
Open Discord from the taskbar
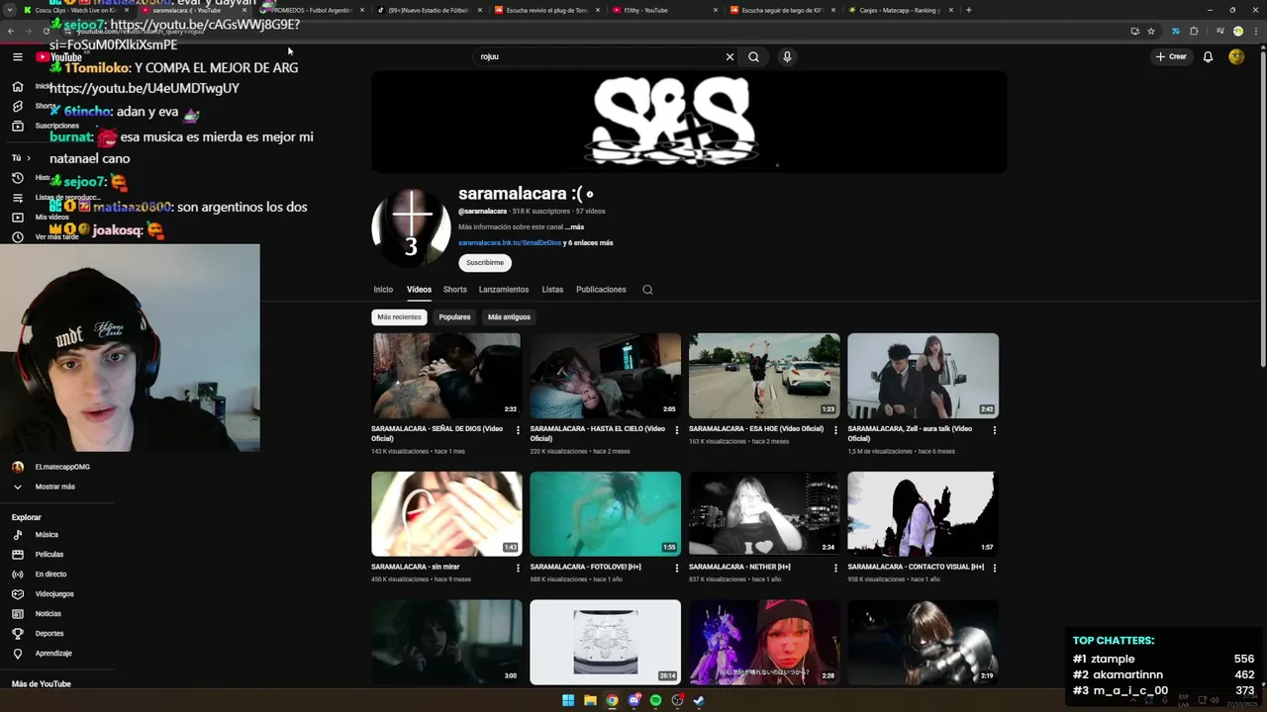click(633, 701)
